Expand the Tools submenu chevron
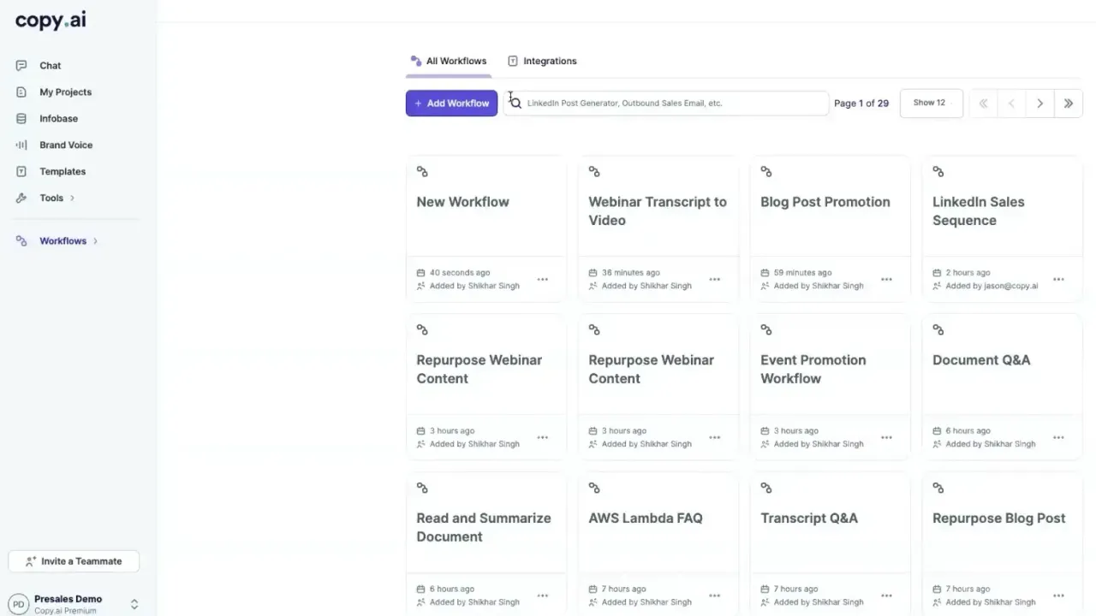1096x616 pixels. point(72,198)
